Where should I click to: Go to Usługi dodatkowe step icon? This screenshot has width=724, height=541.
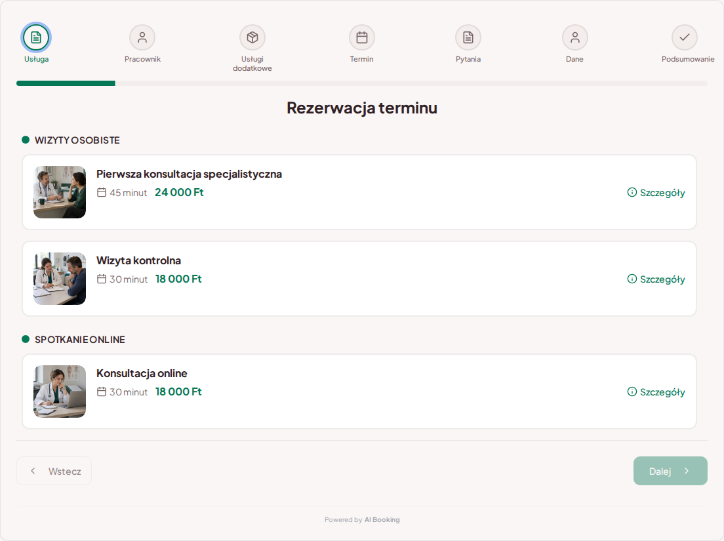(x=252, y=37)
